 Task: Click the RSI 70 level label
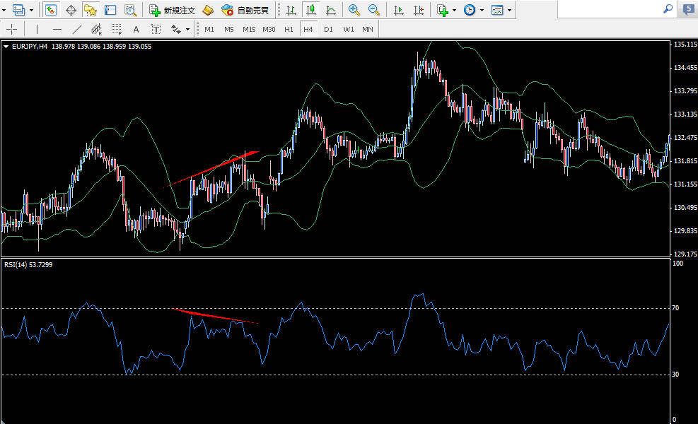pos(675,308)
